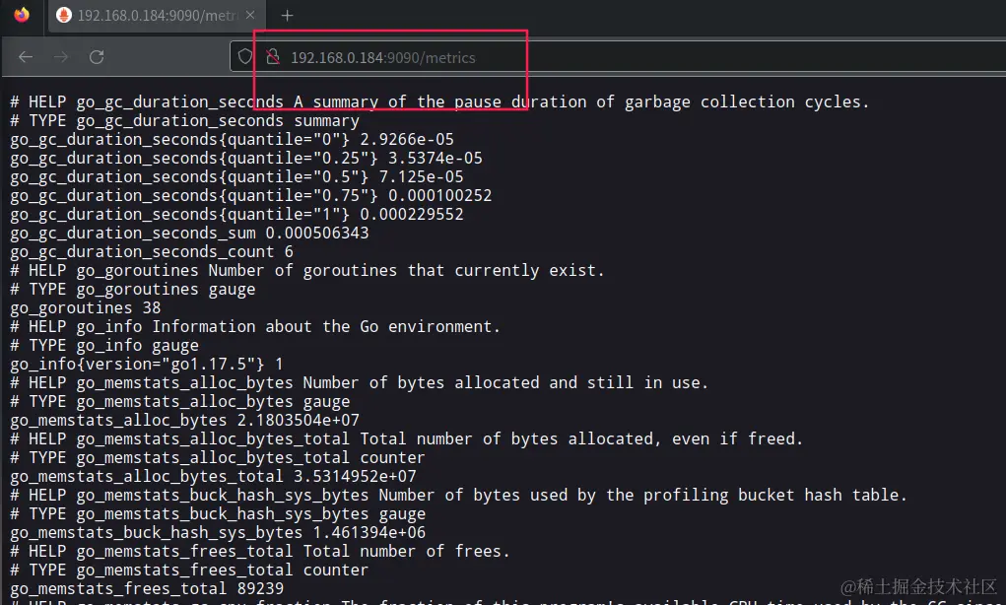This screenshot has width=1006, height=605.
Task: Click go_memstats_alloc_bytes 2.1803504e+07 line
Action: coord(185,420)
